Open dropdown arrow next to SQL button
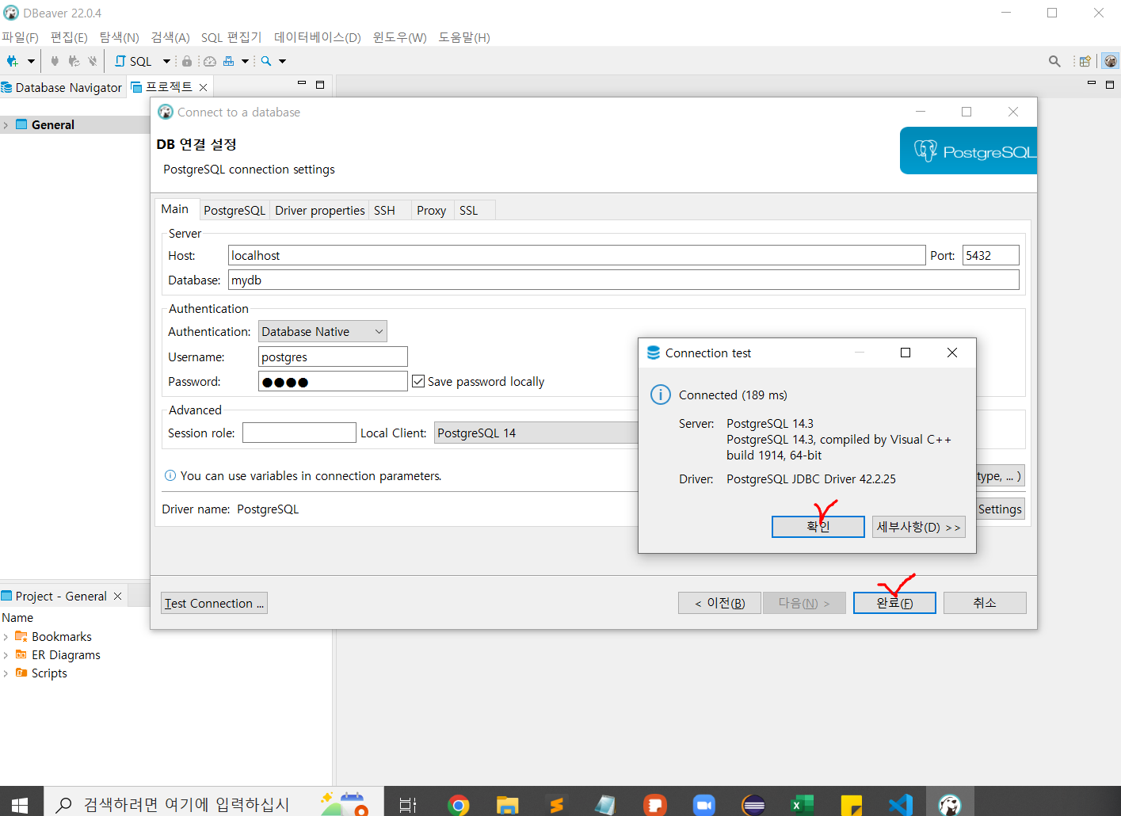1121x816 pixels. (166, 61)
